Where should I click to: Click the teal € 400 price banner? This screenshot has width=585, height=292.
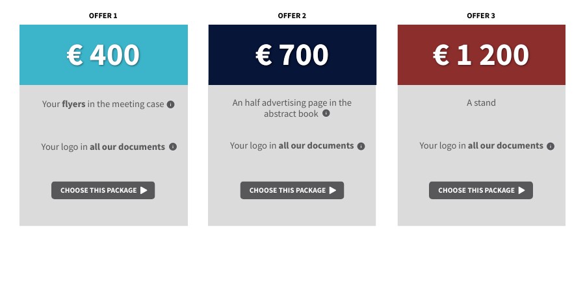(x=103, y=55)
